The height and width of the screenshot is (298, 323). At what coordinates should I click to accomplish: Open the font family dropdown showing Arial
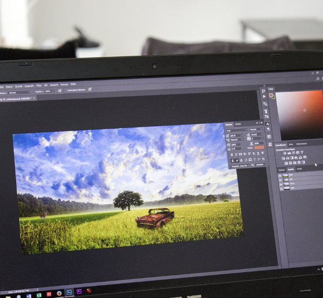237,129
